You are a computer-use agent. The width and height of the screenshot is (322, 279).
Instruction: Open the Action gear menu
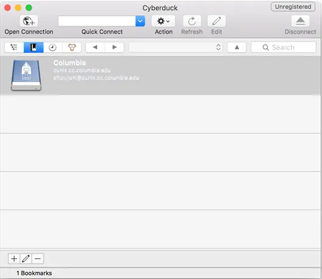click(163, 21)
